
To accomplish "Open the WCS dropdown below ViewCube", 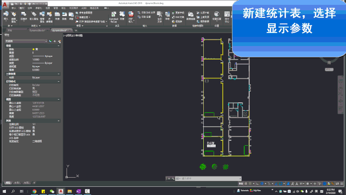I will click(x=329, y=70).
